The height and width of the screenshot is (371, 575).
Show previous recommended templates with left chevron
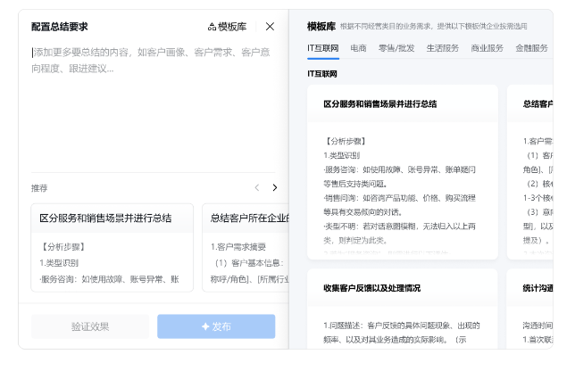click(257, 188)
